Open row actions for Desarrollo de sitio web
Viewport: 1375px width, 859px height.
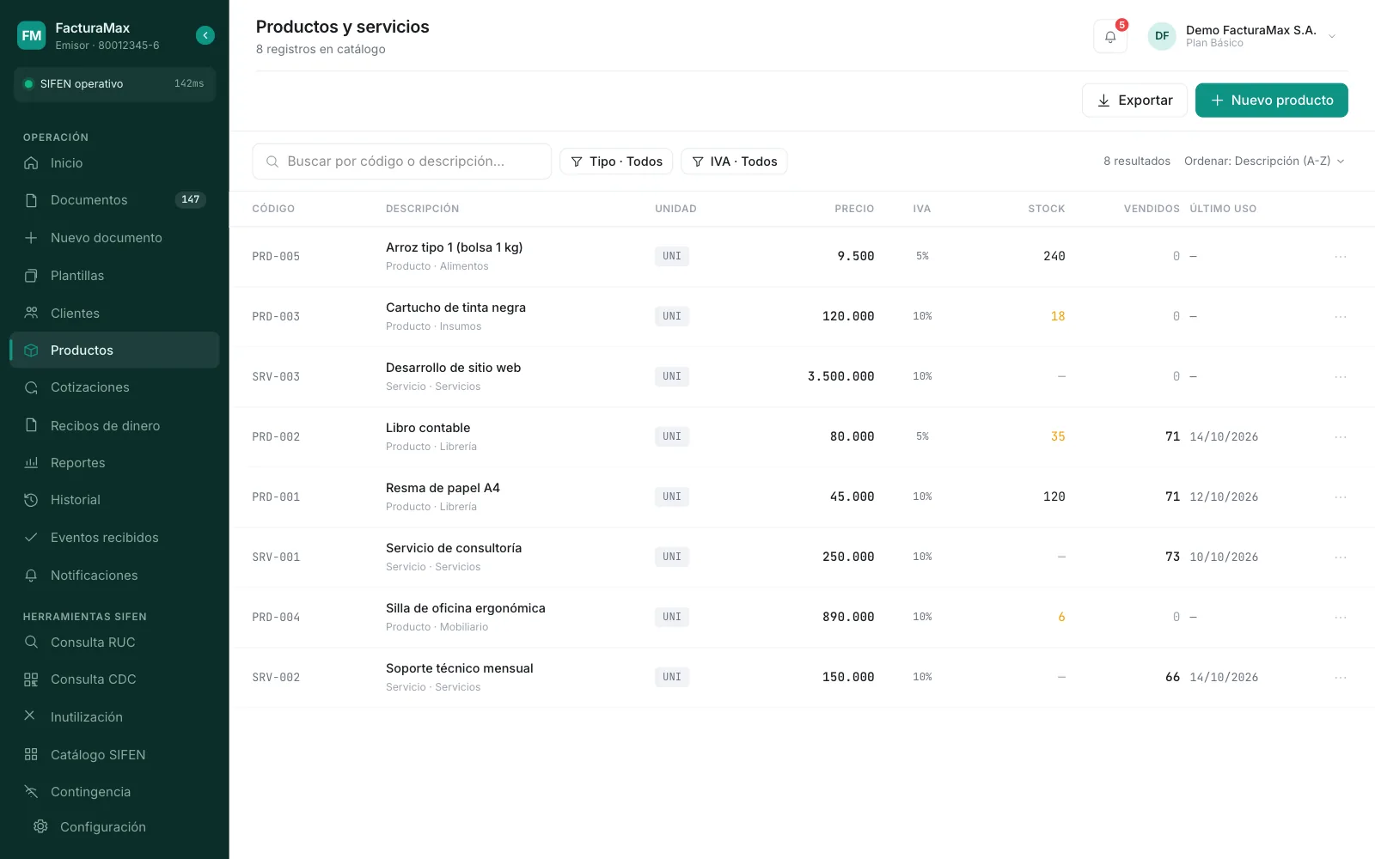click(1340, 377)
